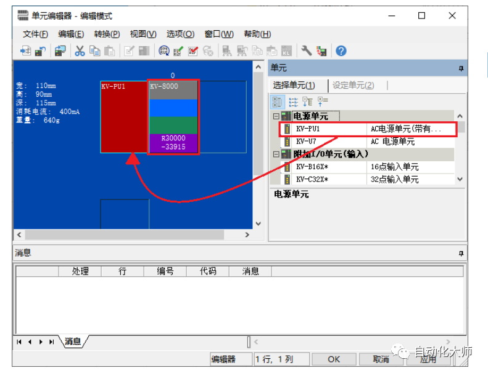Click the grayed KL paste icon
The width and height of the screenshot is (488, 373).
[x=271, y=50]
